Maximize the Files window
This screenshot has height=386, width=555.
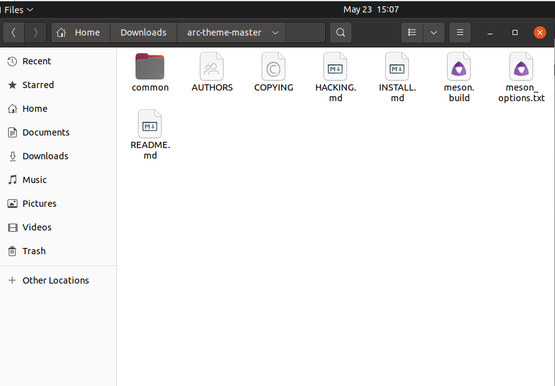tap(515, 32)
